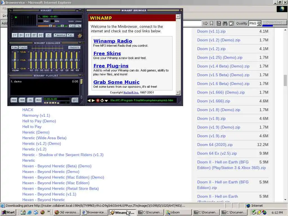Open Harmony (v1.1) link
Viewport: 288px width, 216px height.
click(x=36, y=115)
